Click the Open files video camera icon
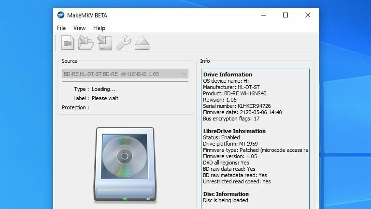 tap(68, 43)
